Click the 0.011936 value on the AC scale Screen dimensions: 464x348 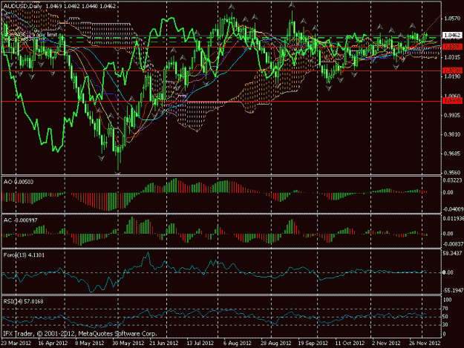tap(453, 218)
